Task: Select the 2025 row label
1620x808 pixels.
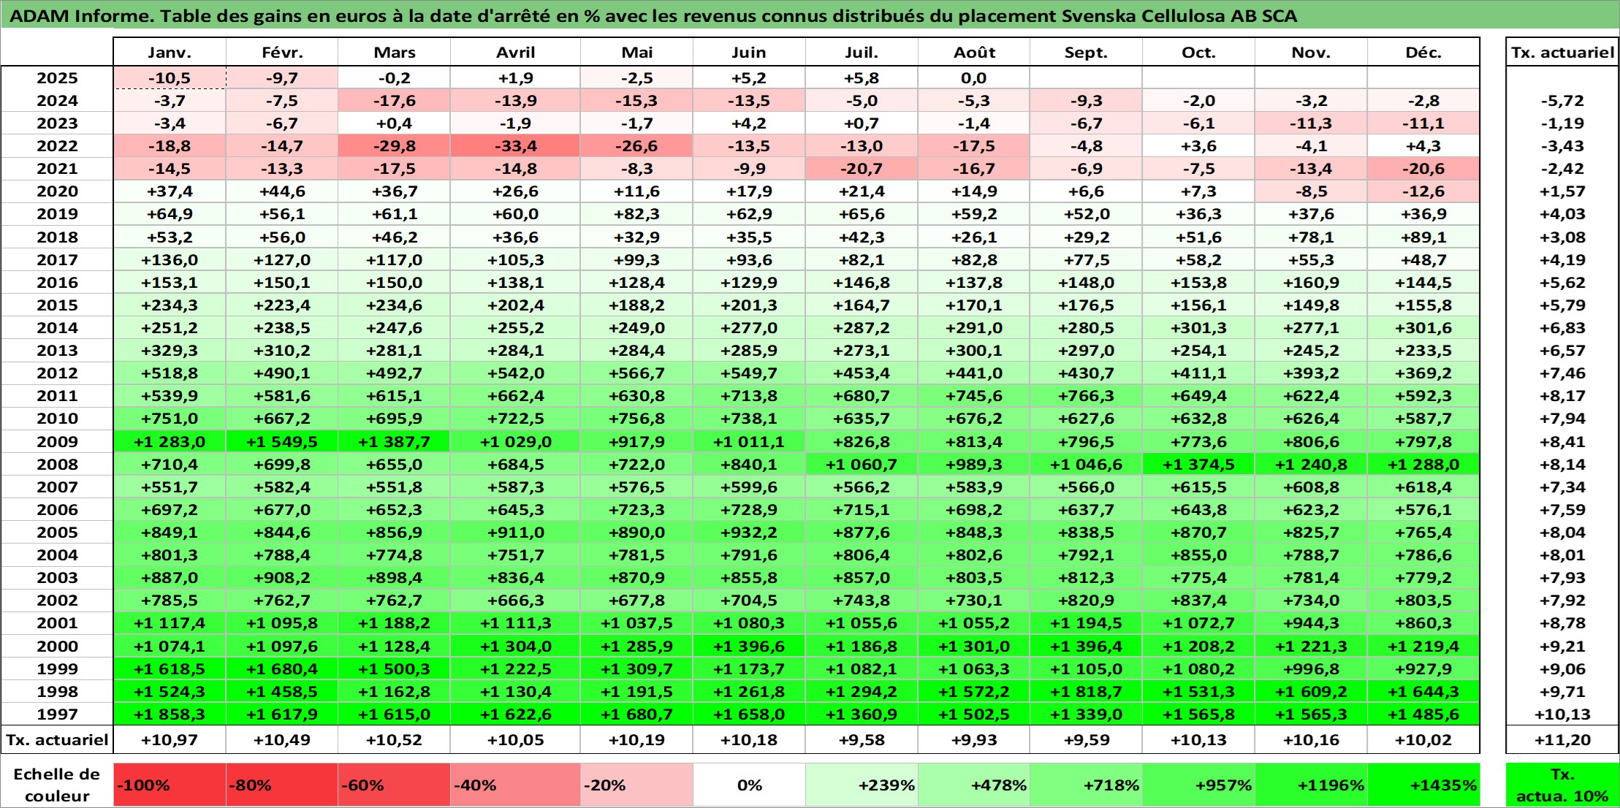Action: click(x=57, y=78)
